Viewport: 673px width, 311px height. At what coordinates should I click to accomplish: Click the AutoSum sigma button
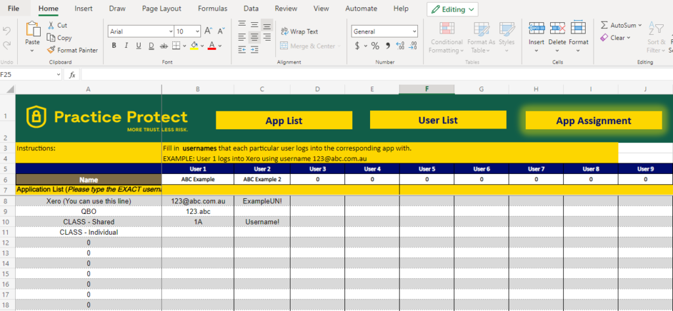[618, 26]
